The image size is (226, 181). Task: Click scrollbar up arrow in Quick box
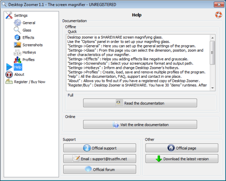point(212,38)
